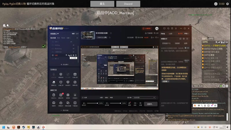Pin the selected 全屏 source row
231x130 pixels.
tap(66, 55)
